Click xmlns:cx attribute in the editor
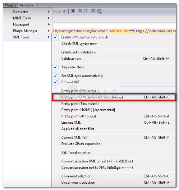The height and width of the screenshot is (190, 179). pos(119,31)
